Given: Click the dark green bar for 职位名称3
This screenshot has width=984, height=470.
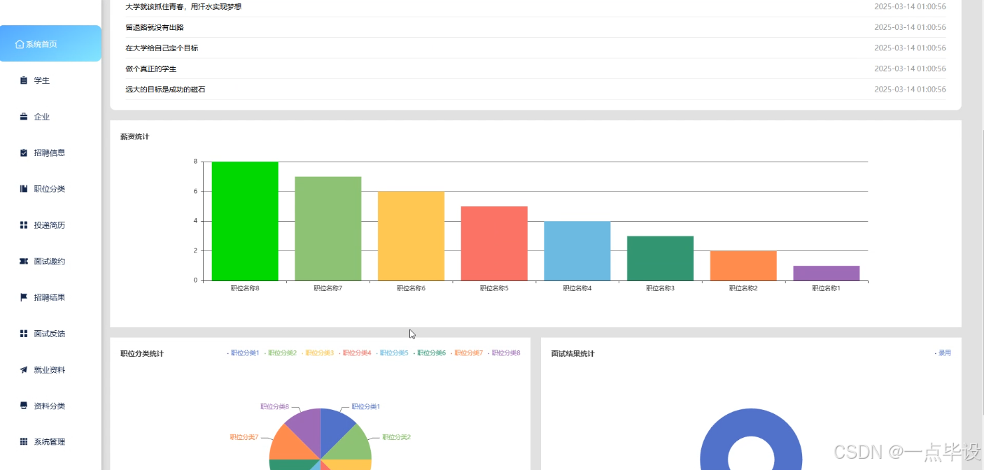Looking at the screenshot, I should [x=660, y=258].
